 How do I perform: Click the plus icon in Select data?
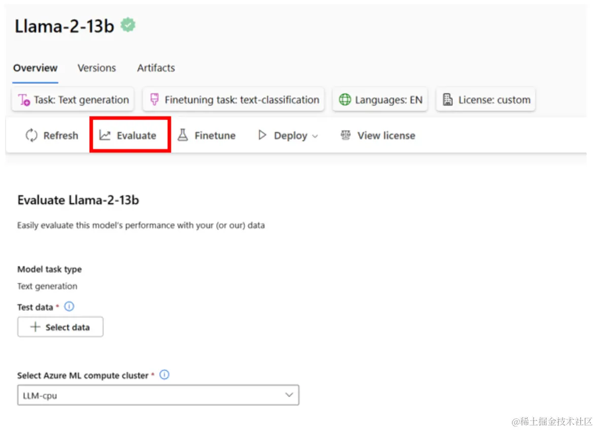35,327
